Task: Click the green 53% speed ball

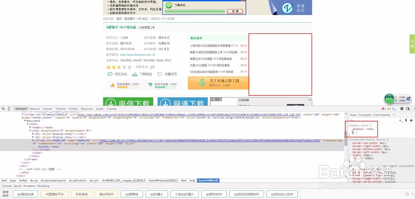Action: 389,98
